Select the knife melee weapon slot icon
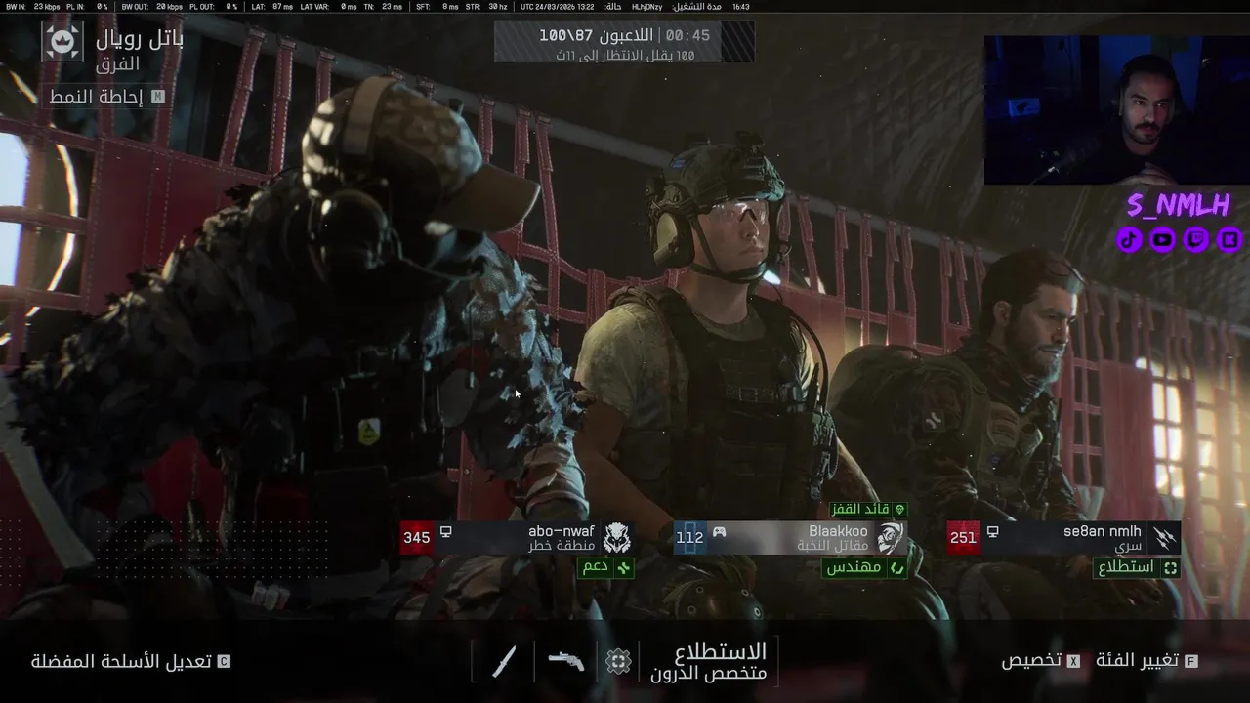 [504, 661]
